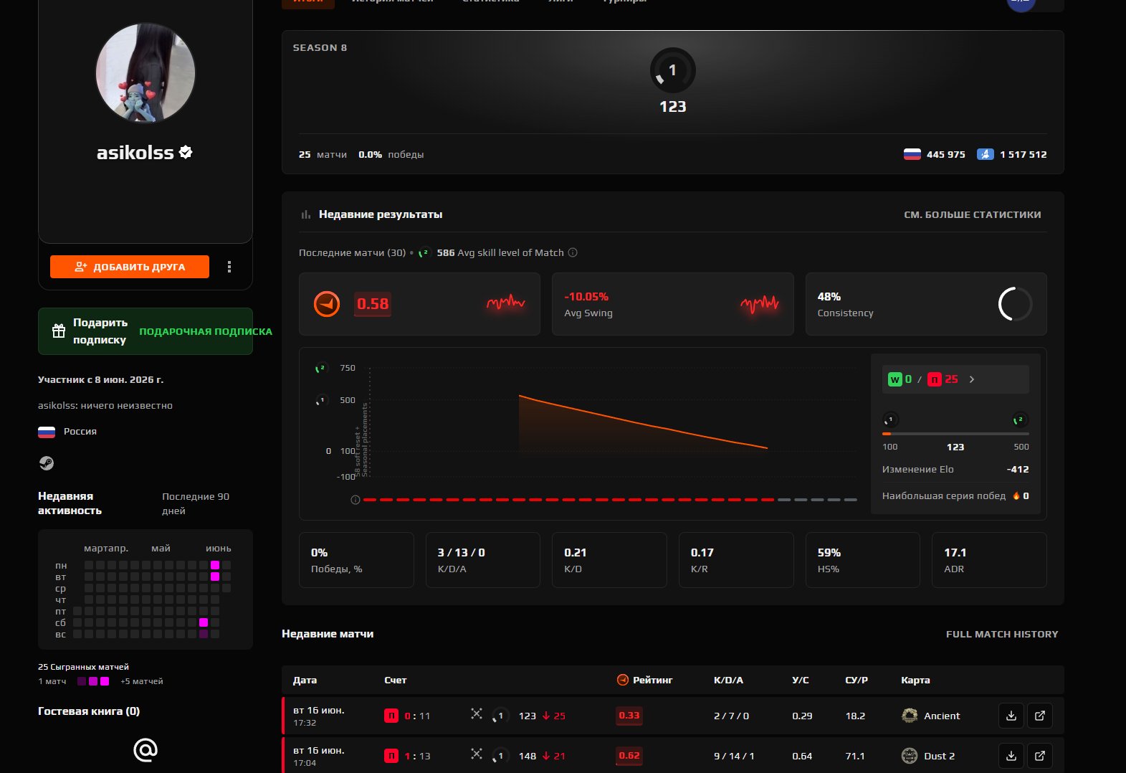The image size is (1126, 773).
Task: Click red loss badge in 1:13 score row
Action: tap(391, 756)
